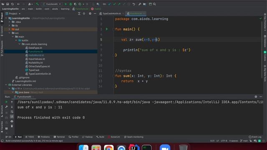
Task: Expand the .idea folder
Action: click(9, 22)
